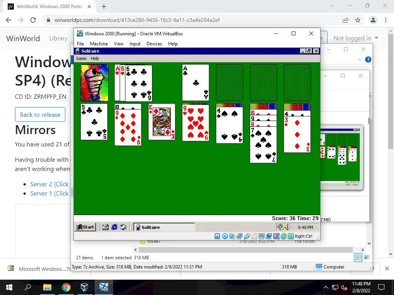Launch Internet Explorer from quick launch
Screen dimensions: 394x295
(x=114, y=227)
